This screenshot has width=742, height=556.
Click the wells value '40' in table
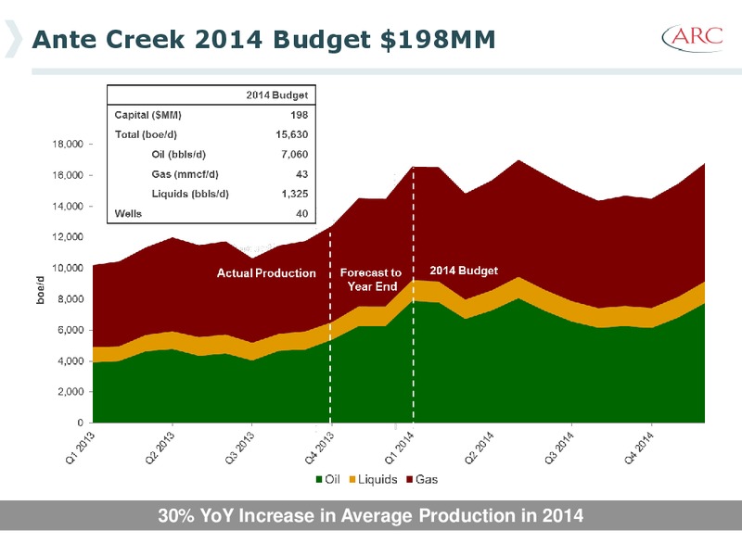(x=302, y=214)
